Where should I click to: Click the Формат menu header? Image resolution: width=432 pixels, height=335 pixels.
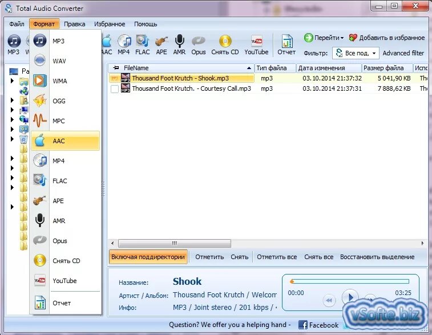(44, 24)
